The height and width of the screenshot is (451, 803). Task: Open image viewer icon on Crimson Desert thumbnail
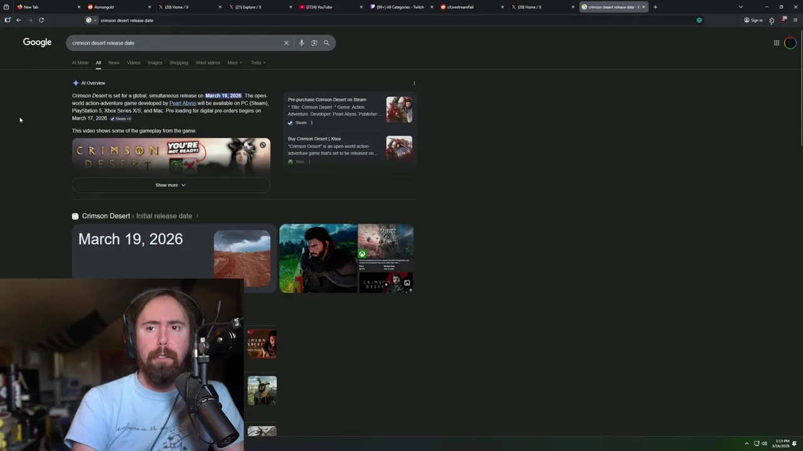coord(407,283)
